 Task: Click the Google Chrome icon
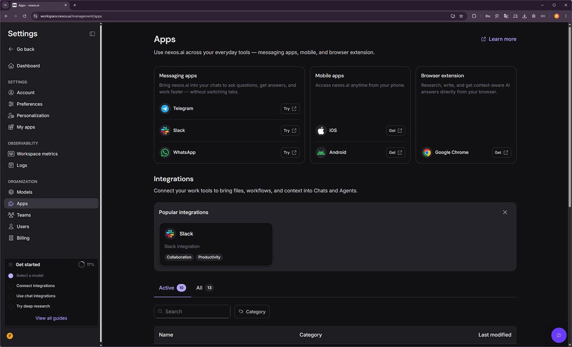point(427,152)
